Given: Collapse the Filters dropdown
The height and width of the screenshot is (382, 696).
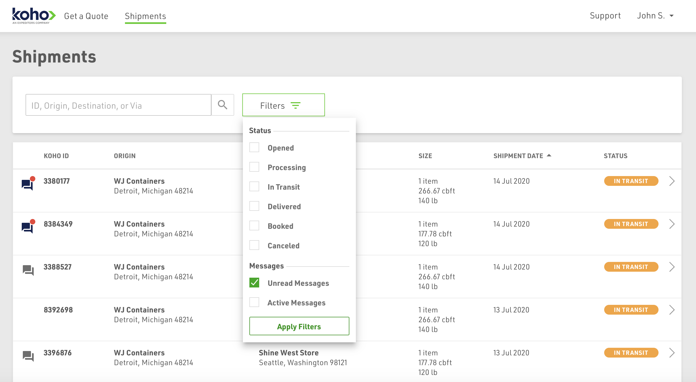Looking at the screenshot, I should (x=283, y=105).
